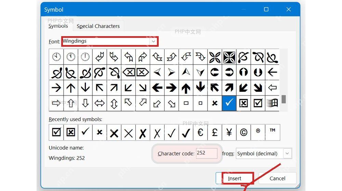The width and height of the screenshot is (342, 191).
Task: Click boxed check mark in Recently used symbols
Action: (56, 132)
